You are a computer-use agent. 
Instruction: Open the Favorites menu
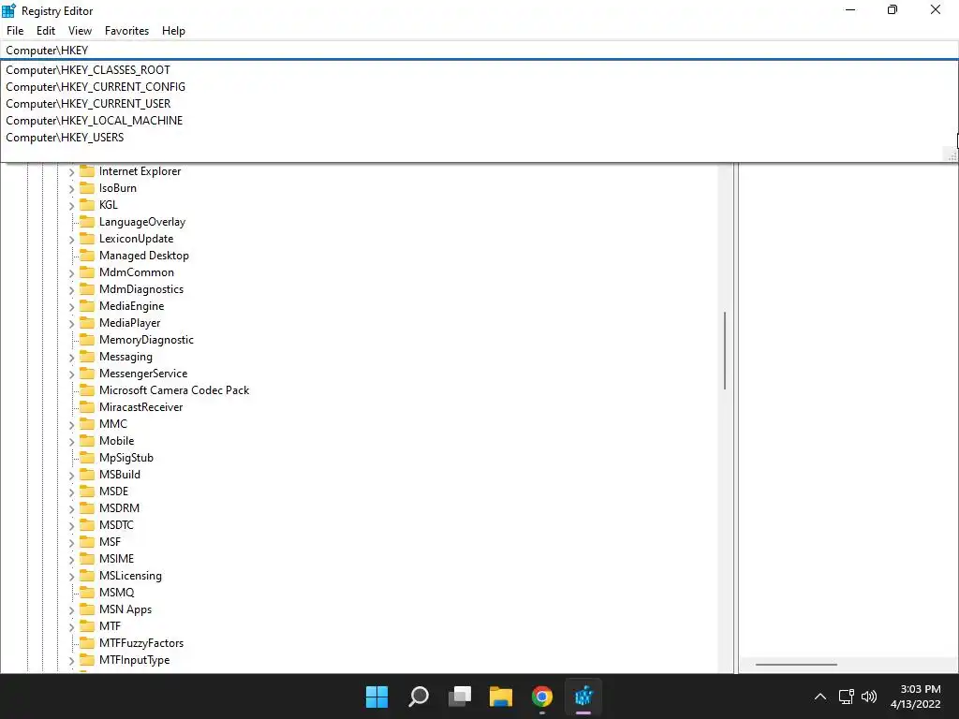[x=126, y=31]
